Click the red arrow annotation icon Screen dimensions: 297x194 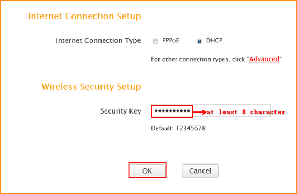point(200,112)
